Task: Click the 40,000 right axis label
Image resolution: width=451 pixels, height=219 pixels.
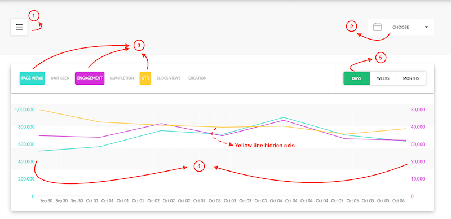Action: 418,127
